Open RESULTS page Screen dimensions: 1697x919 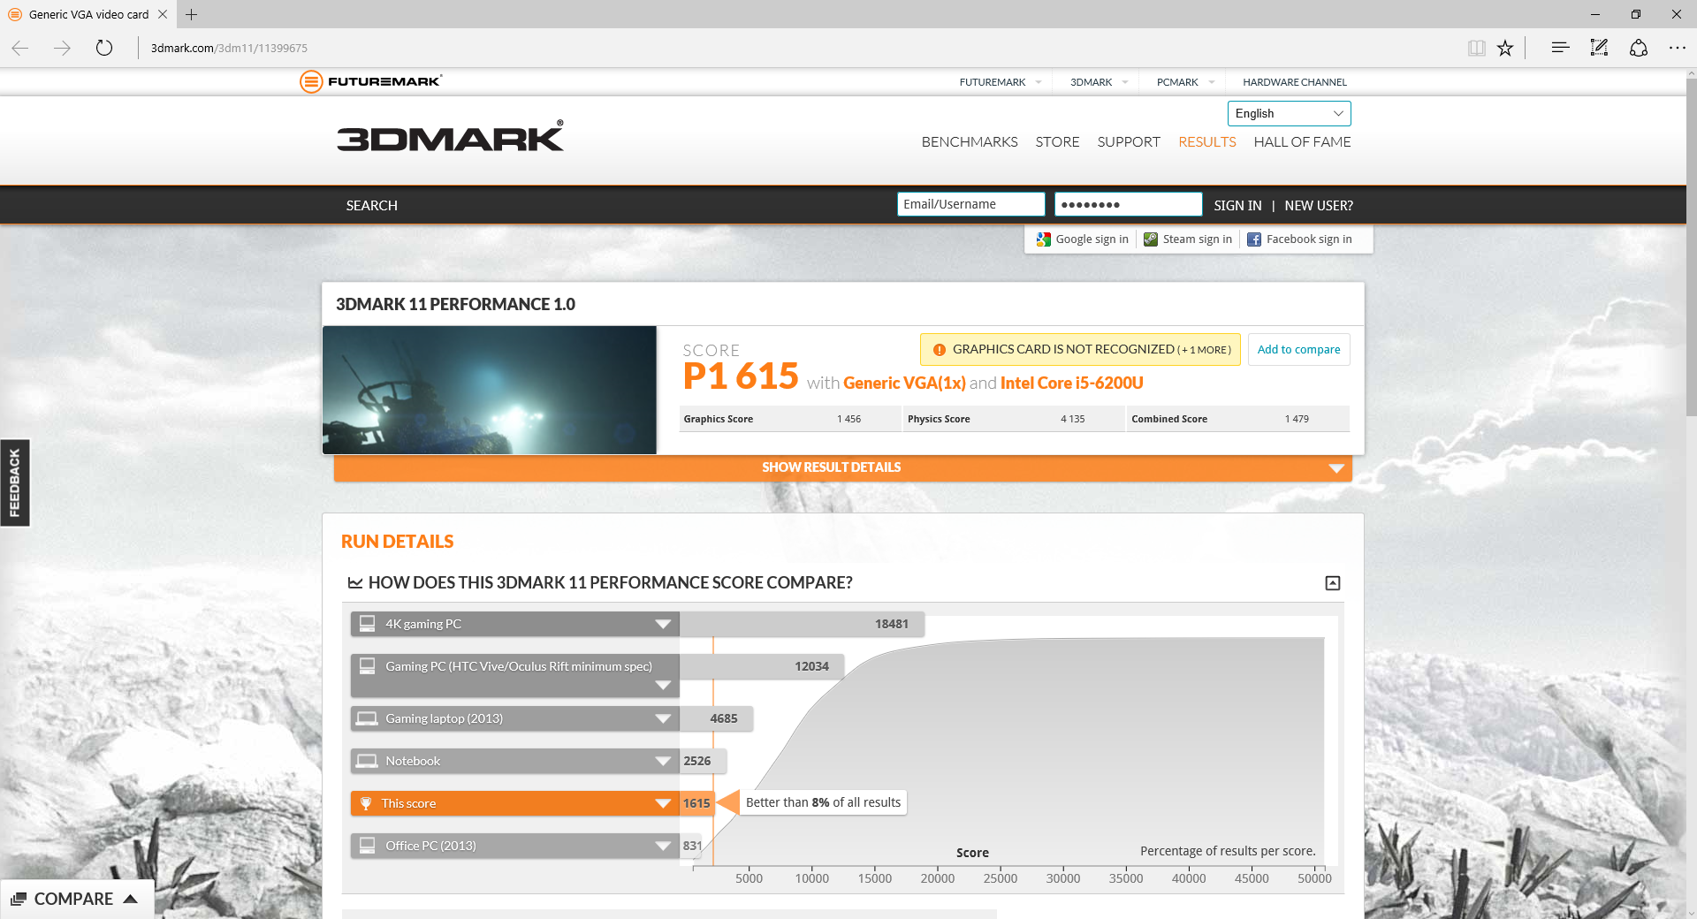(1206, 142)
